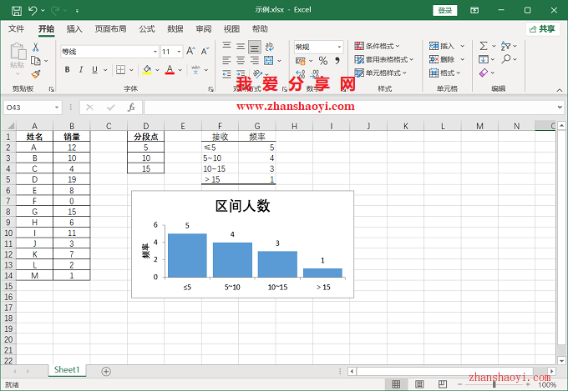
Task: Click the 区间人数 chart title
Action: [x=242, y=206]
